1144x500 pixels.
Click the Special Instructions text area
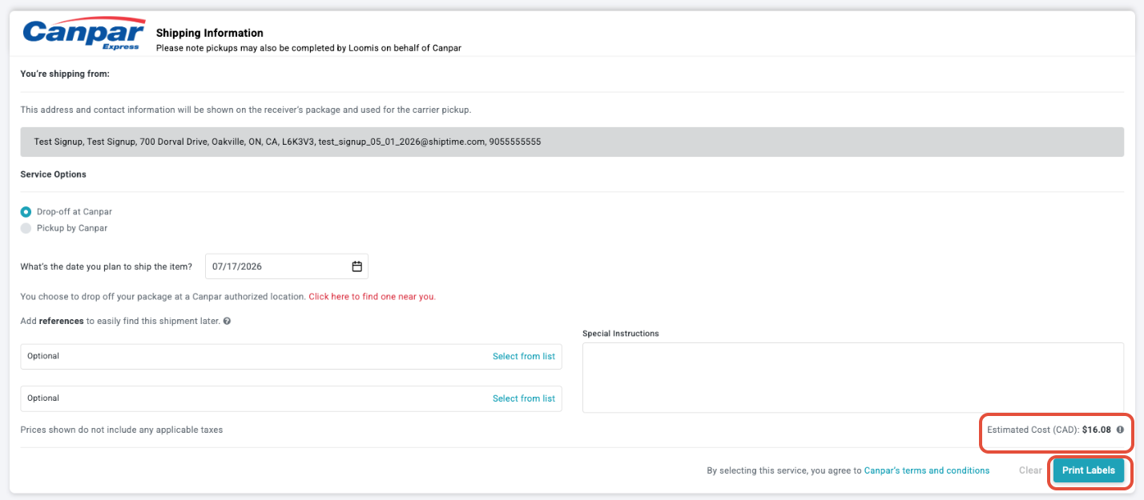(853, 378)
